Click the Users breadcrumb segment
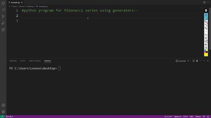 pyautogui.click(x=15, y=7)
